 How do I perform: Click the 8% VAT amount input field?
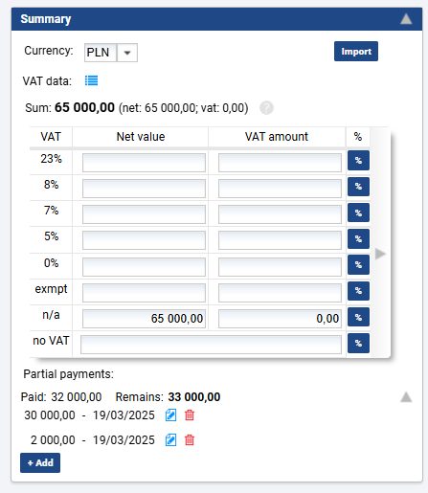pos(280,189)
